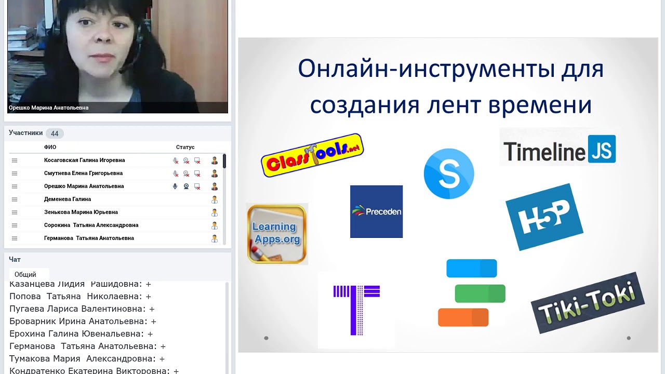The width and height of the screenshot is (665, 374).
Task: Click chat message from Тумакова Мария Александровна
Action: click(x=87, y=359)
